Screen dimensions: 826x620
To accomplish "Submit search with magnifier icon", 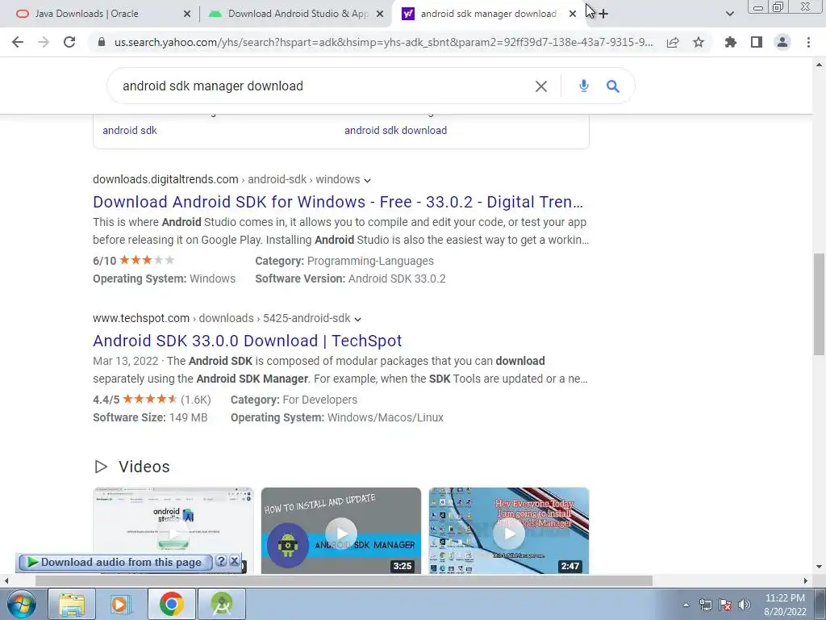I will click(613, 86).
